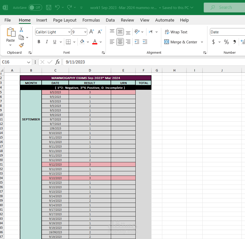The height and width of the screenshot is (239, 245).
Task: Switch to the Page Layout tab
Action: click(65, 20)
